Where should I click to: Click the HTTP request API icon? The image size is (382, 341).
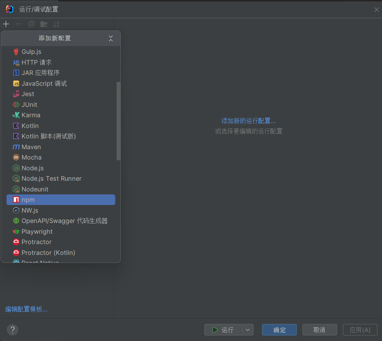(16, 63)
